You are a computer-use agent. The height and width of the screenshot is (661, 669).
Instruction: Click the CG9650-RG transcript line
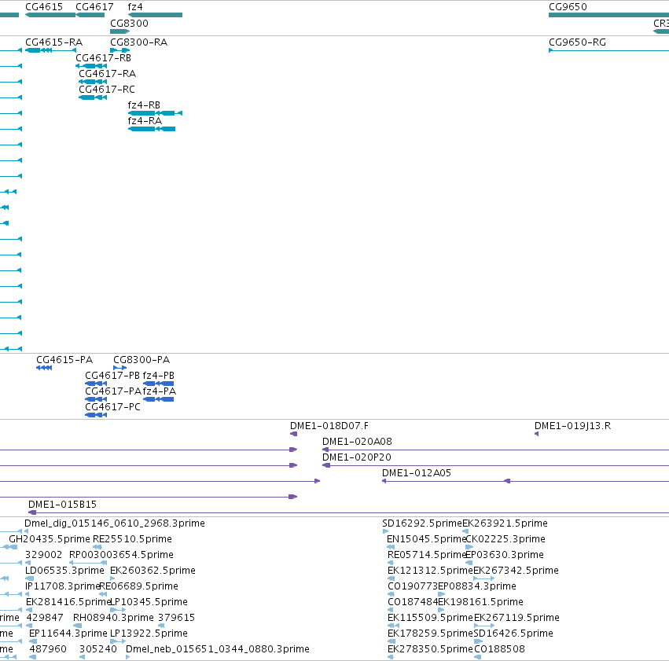[608, 50]
